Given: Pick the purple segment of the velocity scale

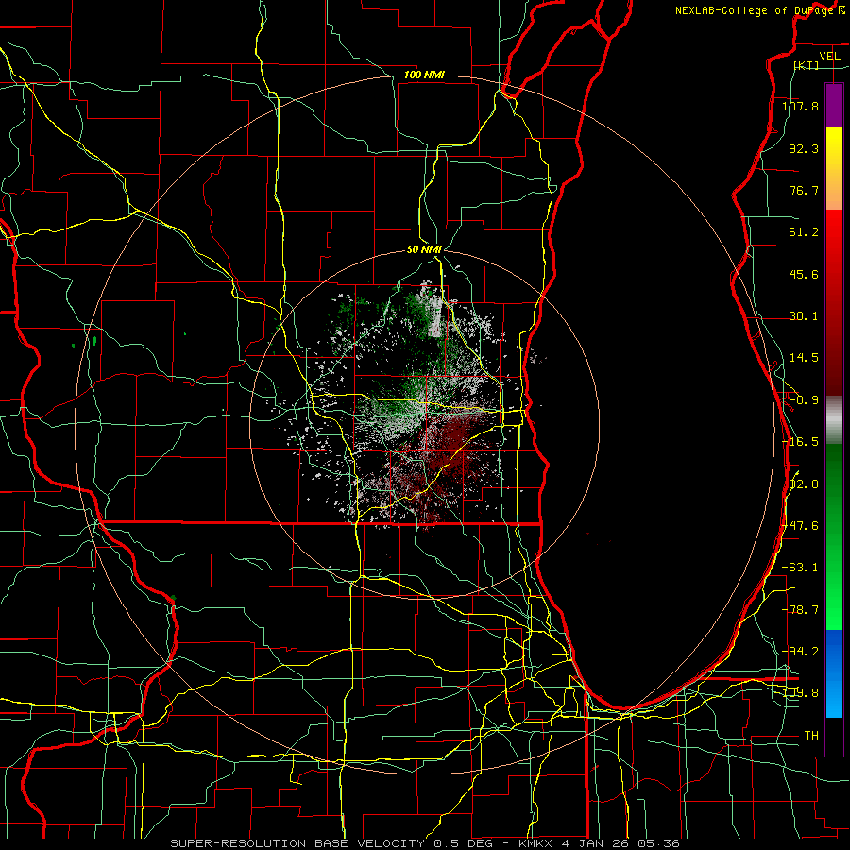Looking at the screenshot, I should click(x=834, y=105).
